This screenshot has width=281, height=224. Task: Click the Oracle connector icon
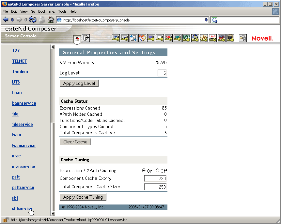point(212,38)
